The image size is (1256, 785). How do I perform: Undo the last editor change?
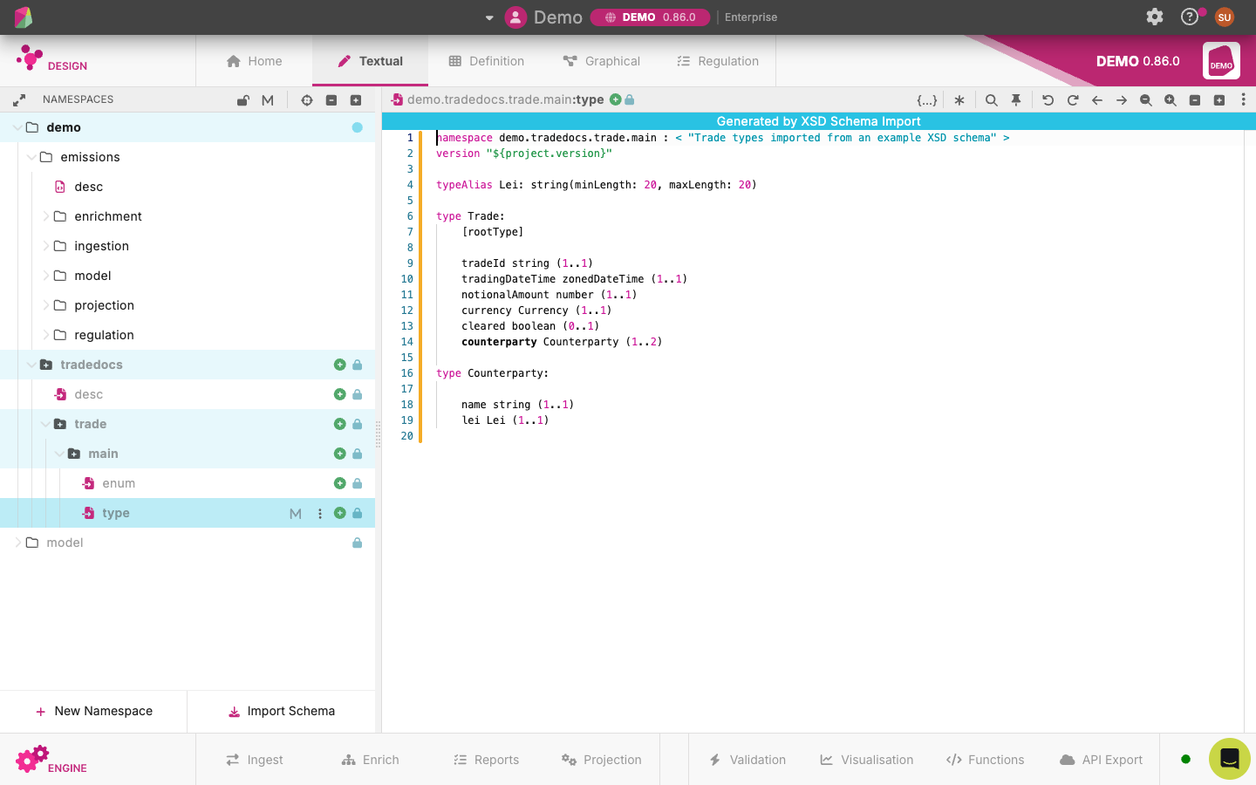[x=1048, y=100]
